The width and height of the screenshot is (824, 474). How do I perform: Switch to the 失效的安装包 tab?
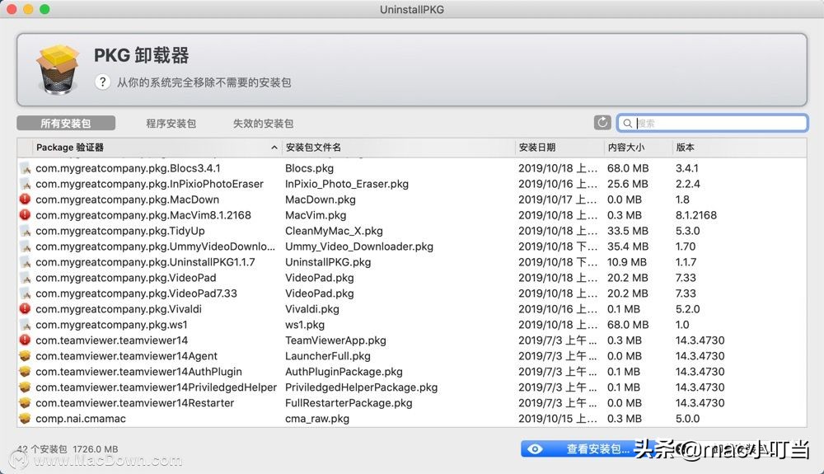pyautogui.click(x=263, y=123)
